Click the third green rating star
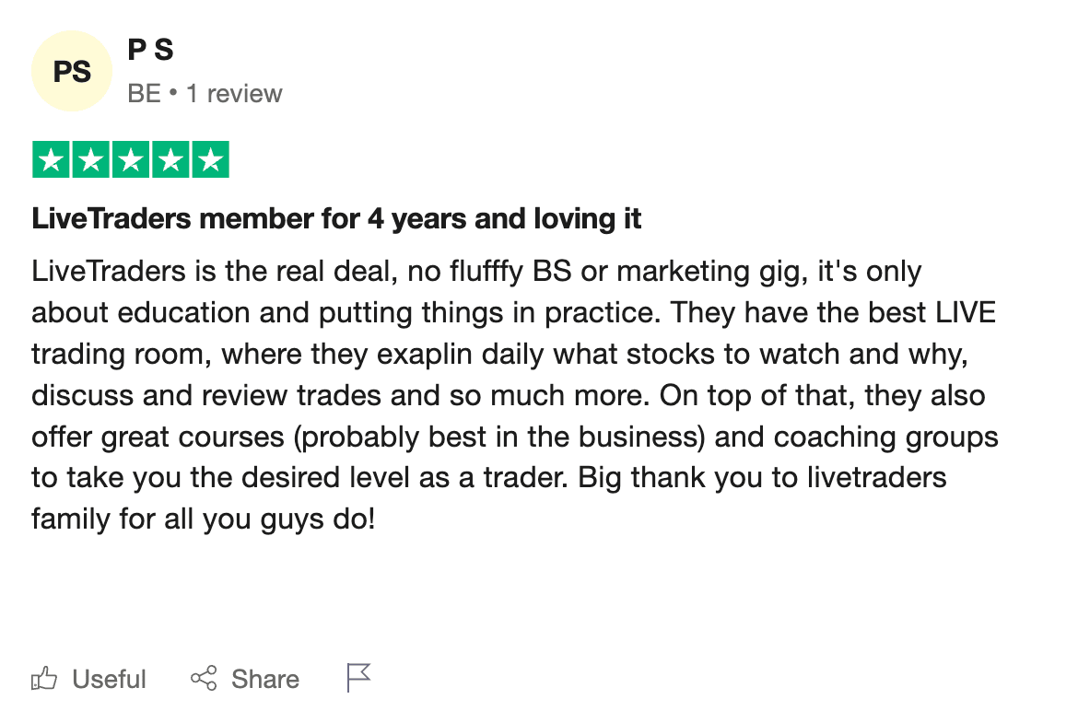The height and width of the screenshot is (711, 1078). [x=131, y=160]
